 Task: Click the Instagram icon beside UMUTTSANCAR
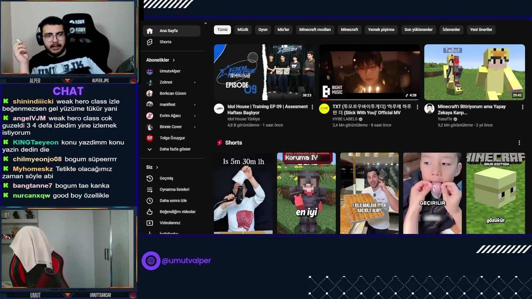tap(133, 295)
